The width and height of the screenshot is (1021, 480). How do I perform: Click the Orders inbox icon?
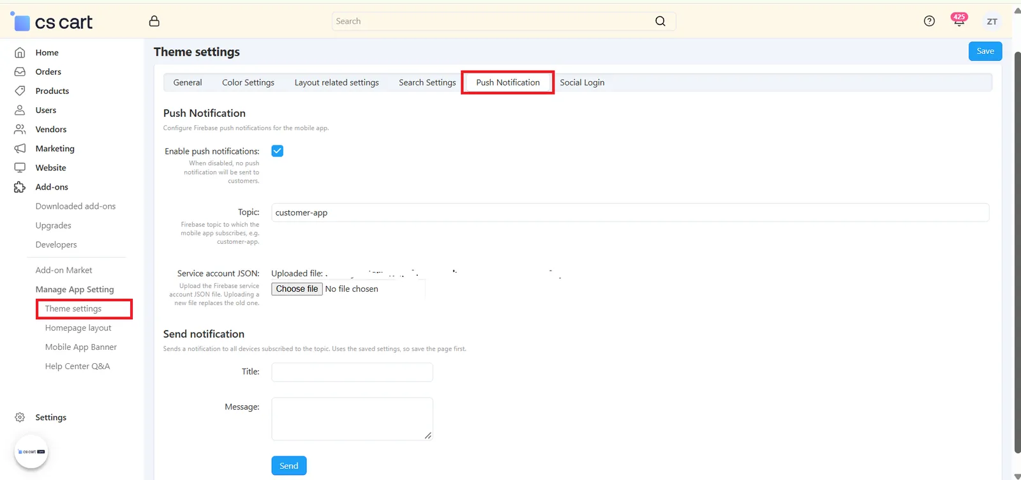pyautogui.click(x=20, y=71)
